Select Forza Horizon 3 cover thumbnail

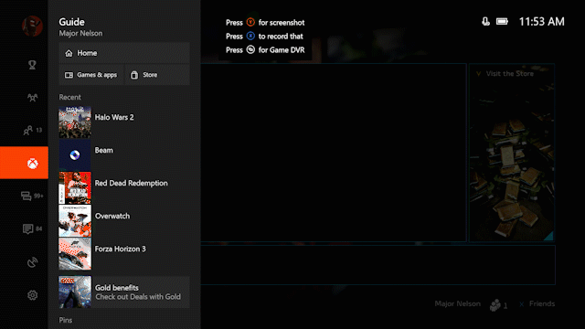pos(75,254)
